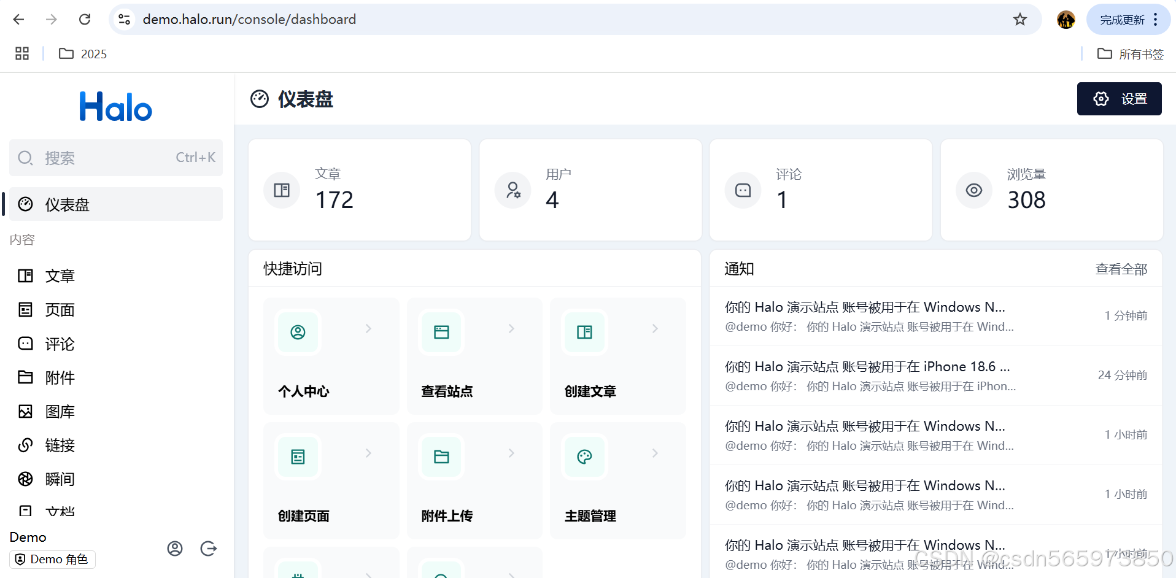This screenshot has height=578, width=1176.
Task: Open 瞬间 moments in the sidebar
Action: pyautogui.click(x=60, y=479)
